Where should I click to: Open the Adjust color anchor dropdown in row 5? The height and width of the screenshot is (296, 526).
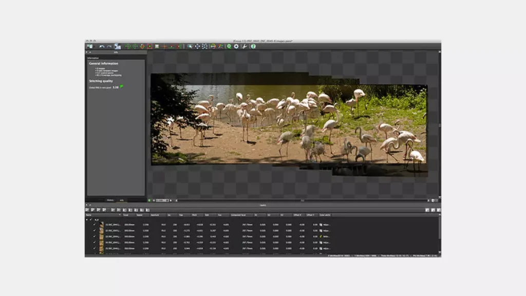(325, 248)
